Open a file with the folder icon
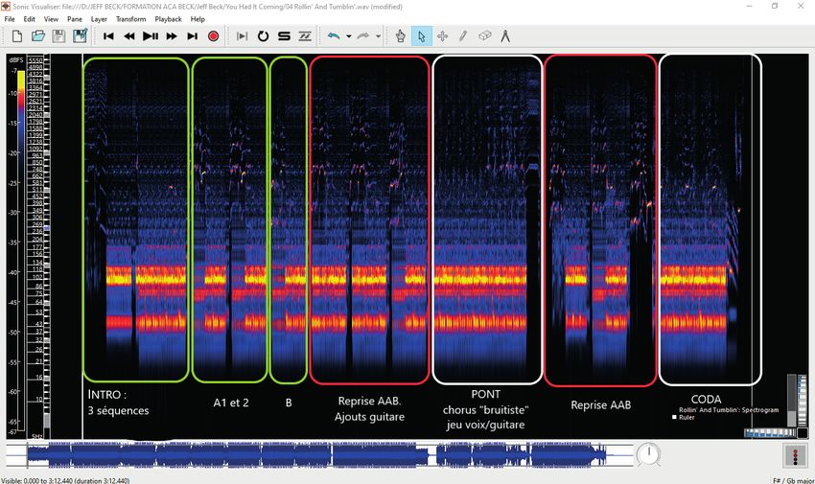Screen dimensions: 815x484 (38, 36)
